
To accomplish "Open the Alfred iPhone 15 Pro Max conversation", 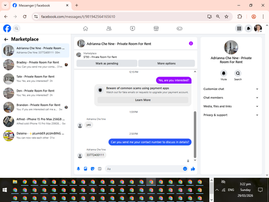I will coord(36,121).
